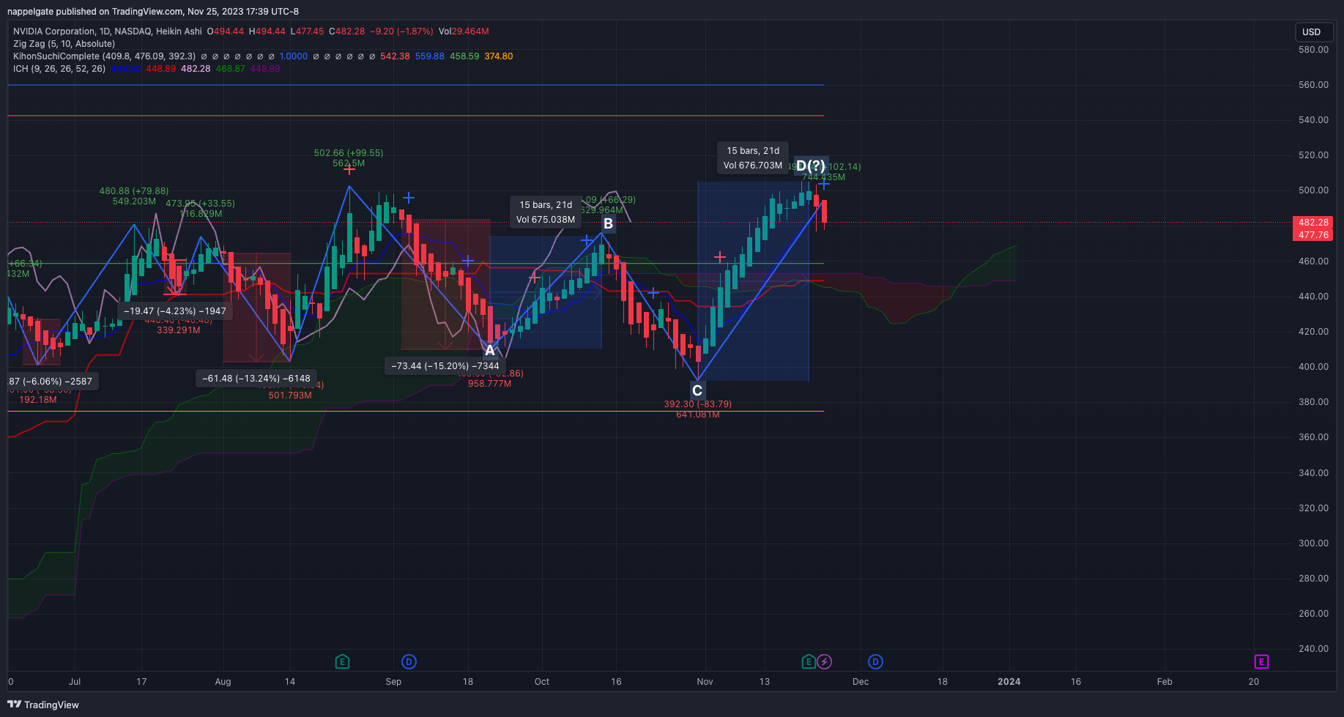Click the 559.88 blue value in legend

pos(430,56)
